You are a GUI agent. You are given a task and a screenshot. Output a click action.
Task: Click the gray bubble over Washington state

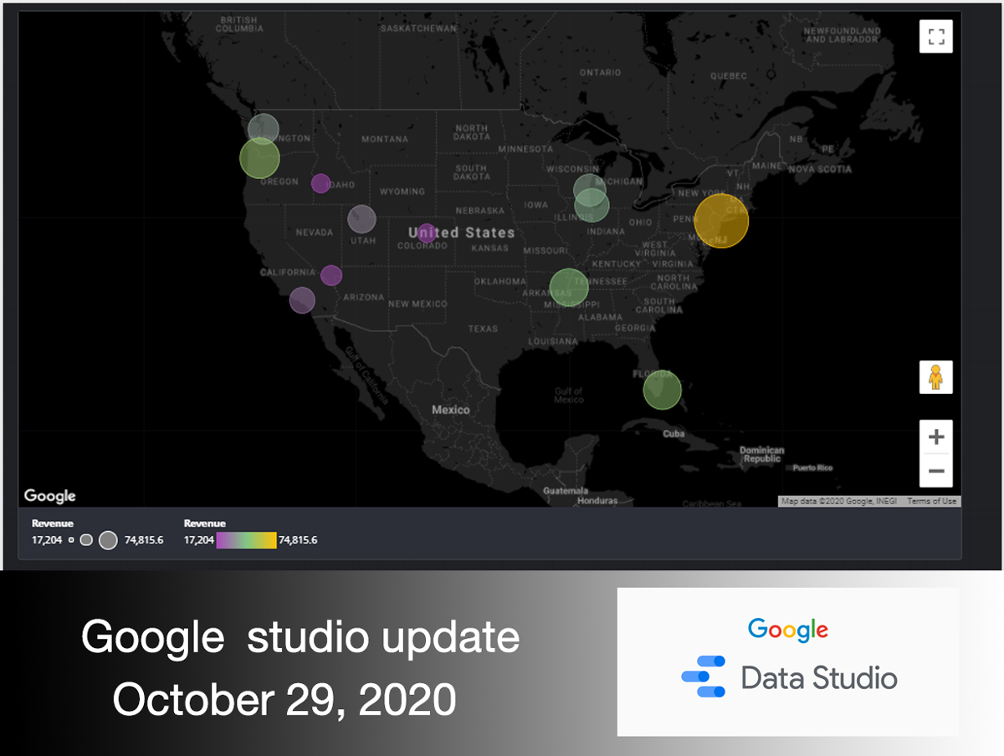tap(264, 128)
